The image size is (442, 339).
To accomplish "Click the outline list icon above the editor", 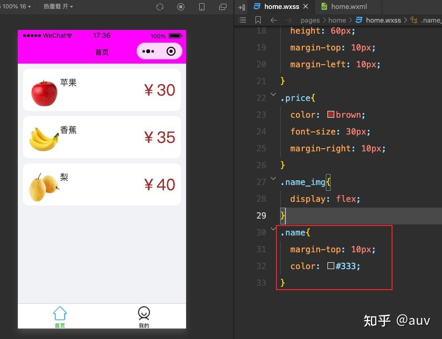I will click(x=242, y=20).
